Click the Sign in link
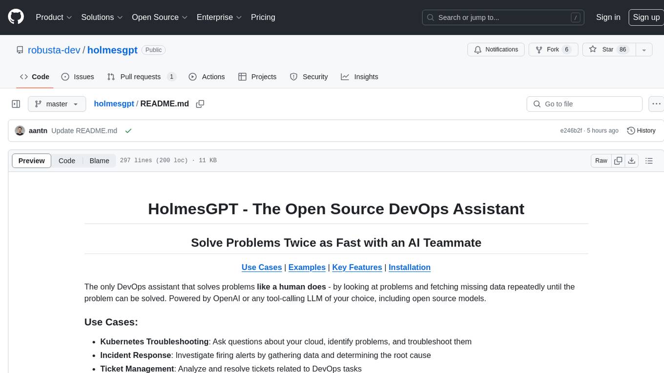The height and width of the screenshot is (373, 664). coord(608,17)
